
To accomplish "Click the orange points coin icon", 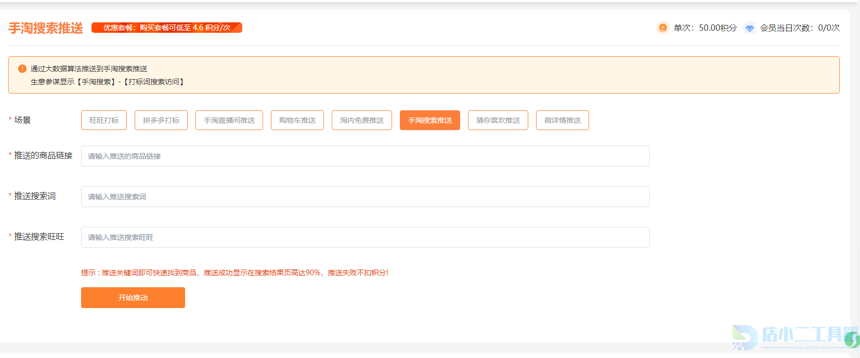I will (x=662, y=28).
